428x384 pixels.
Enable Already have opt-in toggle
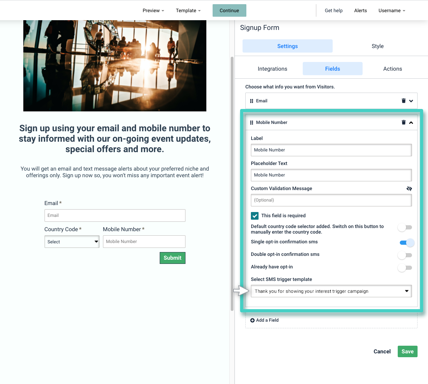[x=405, y=268]
